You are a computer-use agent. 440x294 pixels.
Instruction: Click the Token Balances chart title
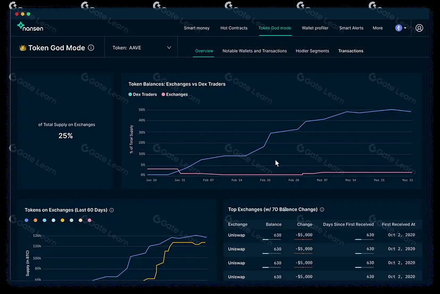click(x=177, y=84)
